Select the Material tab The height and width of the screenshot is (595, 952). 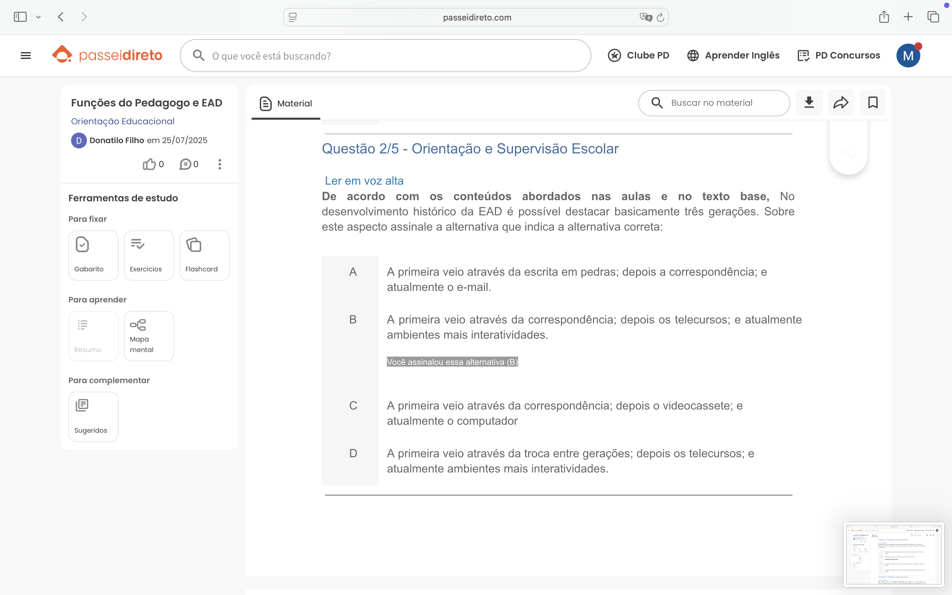[x=286, y=103]
